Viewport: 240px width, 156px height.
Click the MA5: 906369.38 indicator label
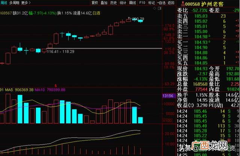19,90
